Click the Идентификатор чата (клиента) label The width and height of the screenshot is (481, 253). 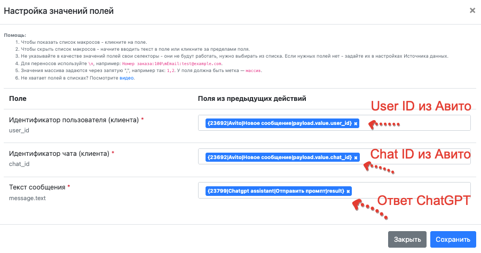coord(59,154)
